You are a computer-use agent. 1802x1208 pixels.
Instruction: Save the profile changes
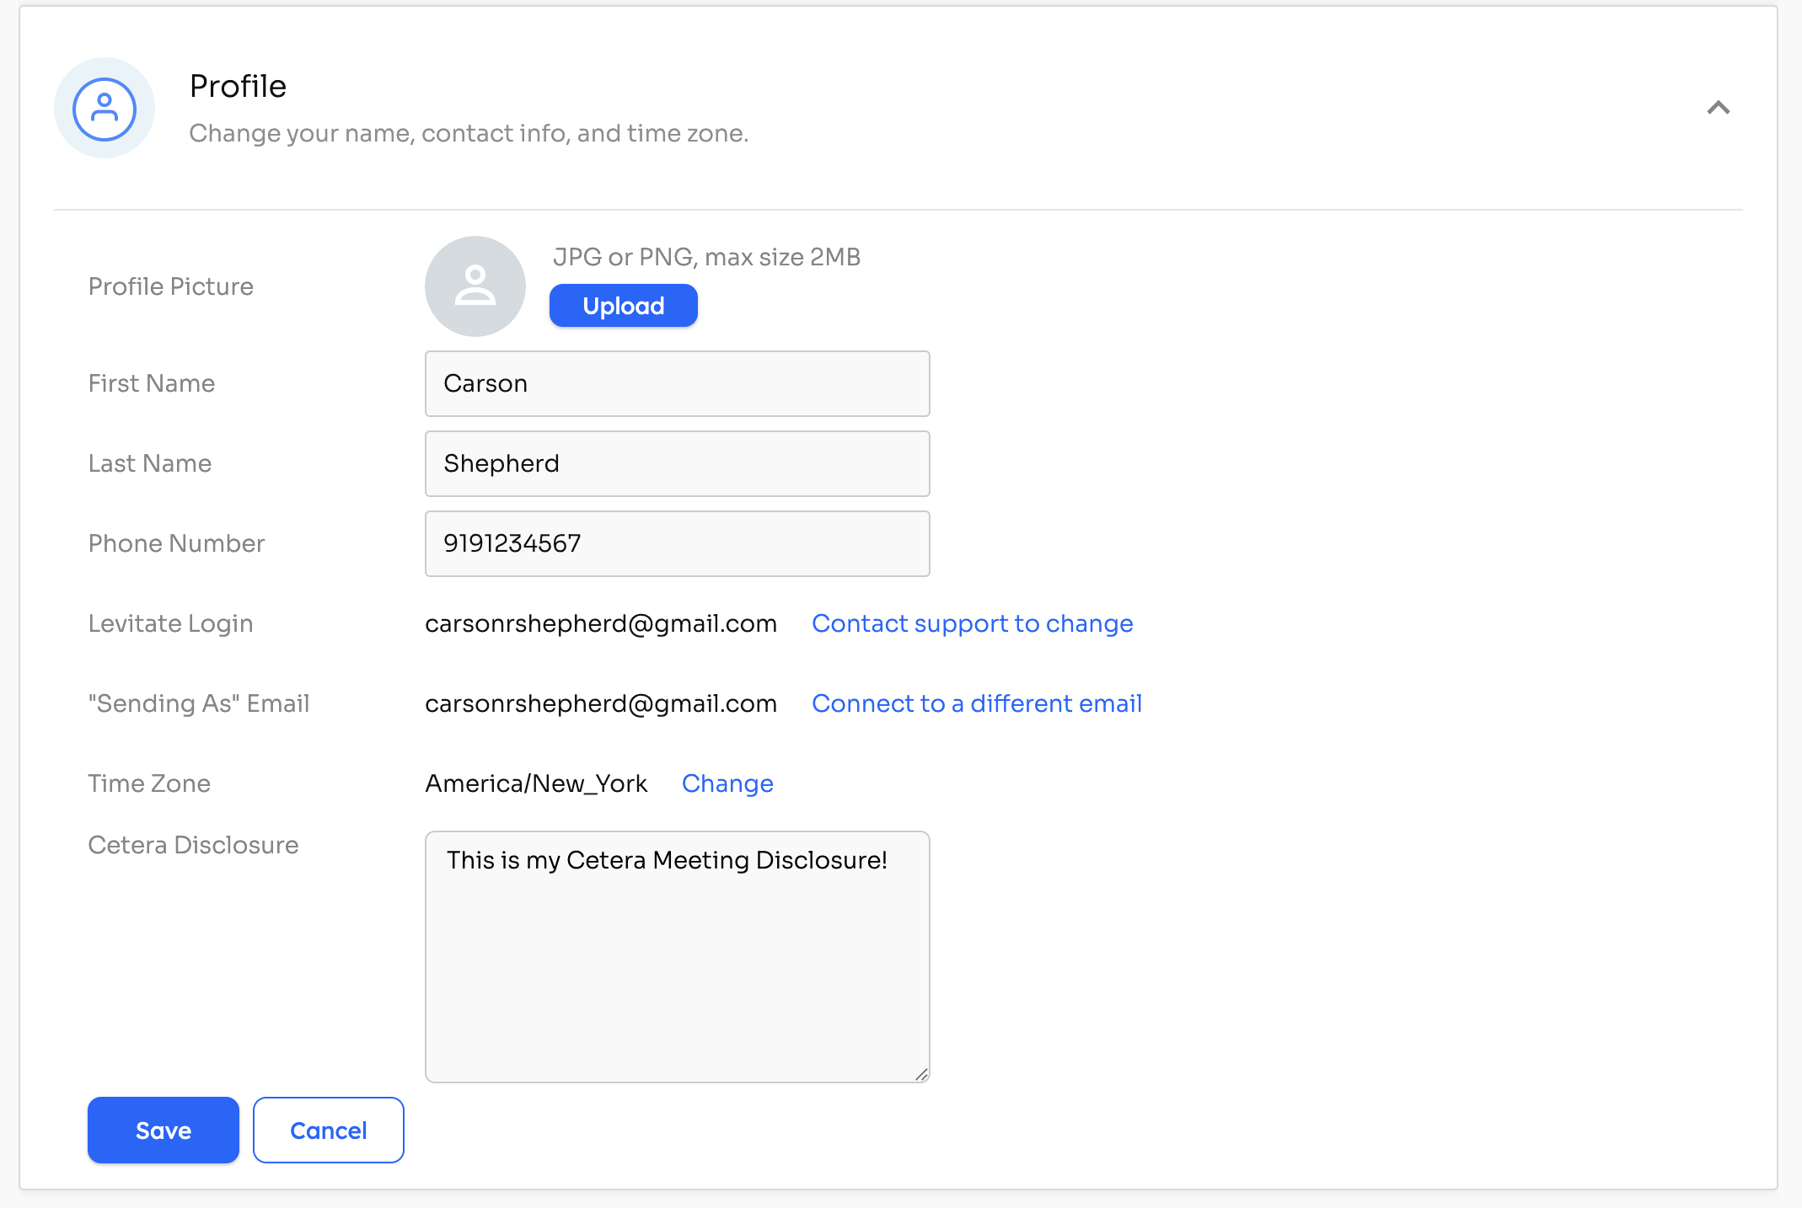(x=164, y=1130)
